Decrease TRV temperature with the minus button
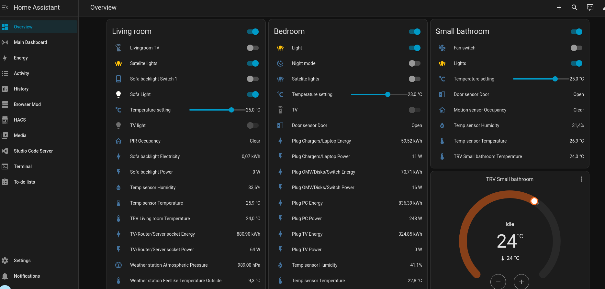The width and height of the screenshot is (605, 289). pyautogui.click(x=498, y=282)
